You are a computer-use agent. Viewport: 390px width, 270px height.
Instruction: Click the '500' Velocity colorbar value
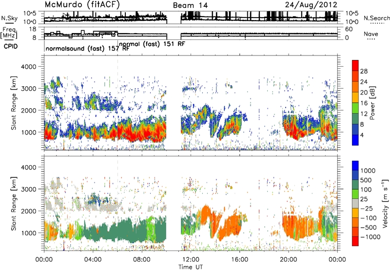[x=366, y=180]
